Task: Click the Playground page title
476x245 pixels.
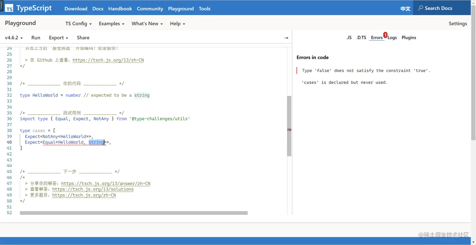Action: click(x=20, y=23)
